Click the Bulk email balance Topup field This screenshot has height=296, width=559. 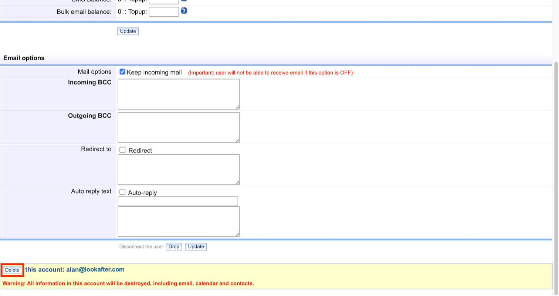[164, 12]
